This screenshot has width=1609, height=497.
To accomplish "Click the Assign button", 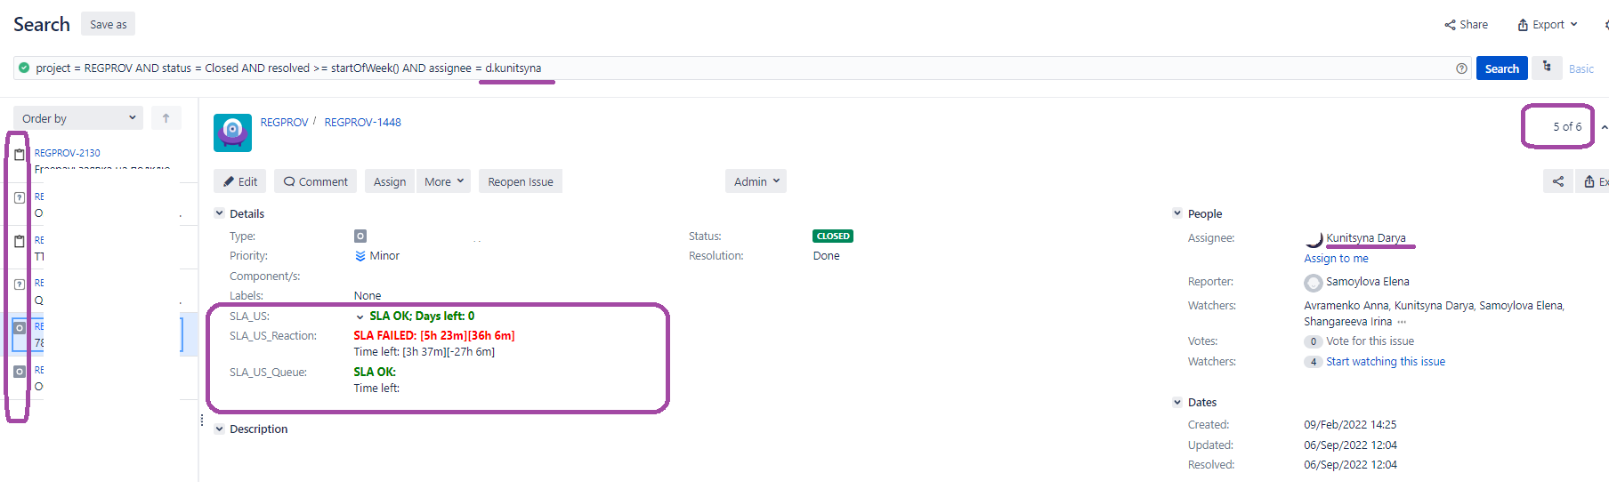I will point(390,181).
